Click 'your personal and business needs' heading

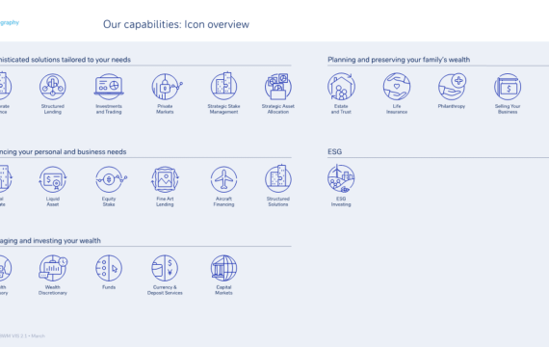[x=72, y=151]
